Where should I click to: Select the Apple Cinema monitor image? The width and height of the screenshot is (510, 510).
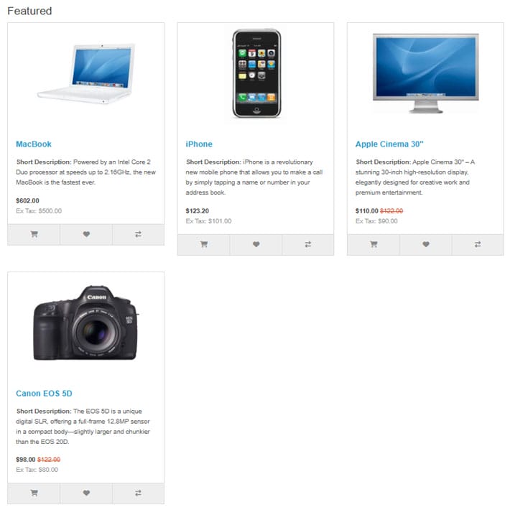point(425,73)
